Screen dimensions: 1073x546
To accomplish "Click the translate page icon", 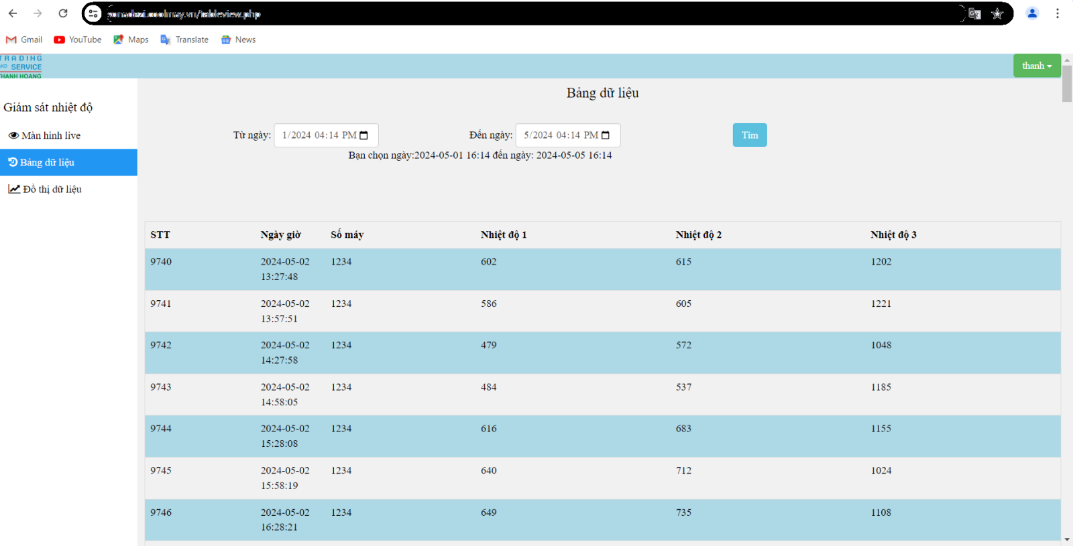I will click(974, 13).
